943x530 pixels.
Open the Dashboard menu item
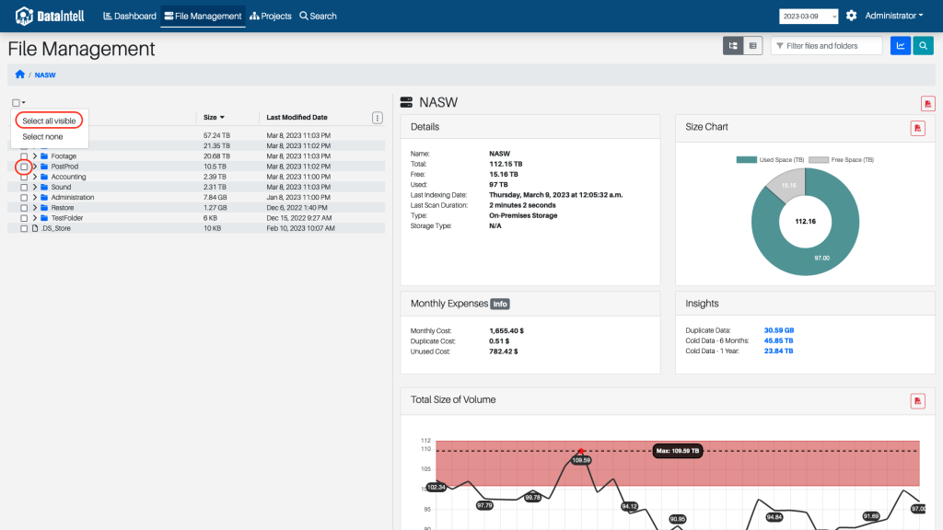pos(130,17)
